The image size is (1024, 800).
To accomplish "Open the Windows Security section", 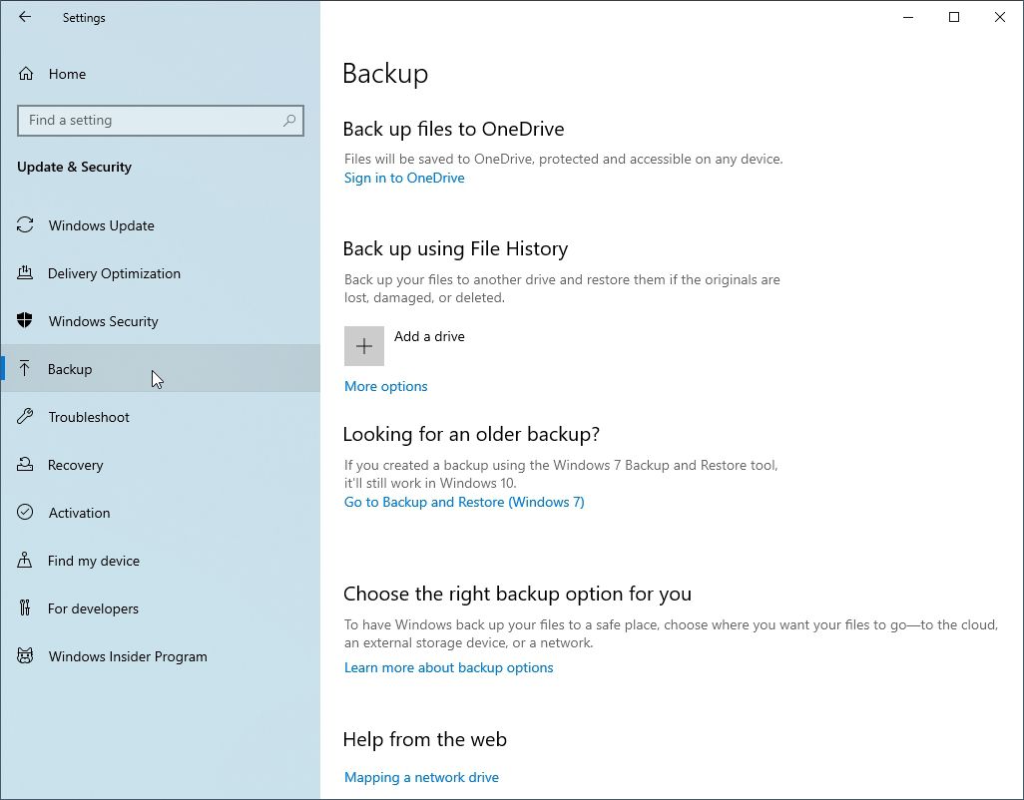I will coord(160,320).
